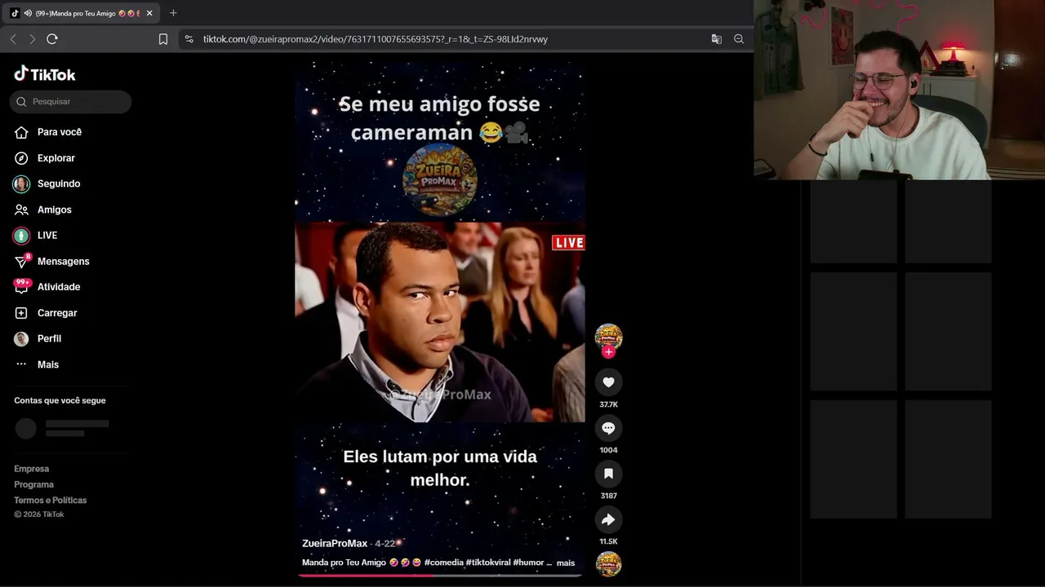This screenshot has width=1045, height=587.
Task: Open the spinning sound disc icon
Action: (608, 564)
